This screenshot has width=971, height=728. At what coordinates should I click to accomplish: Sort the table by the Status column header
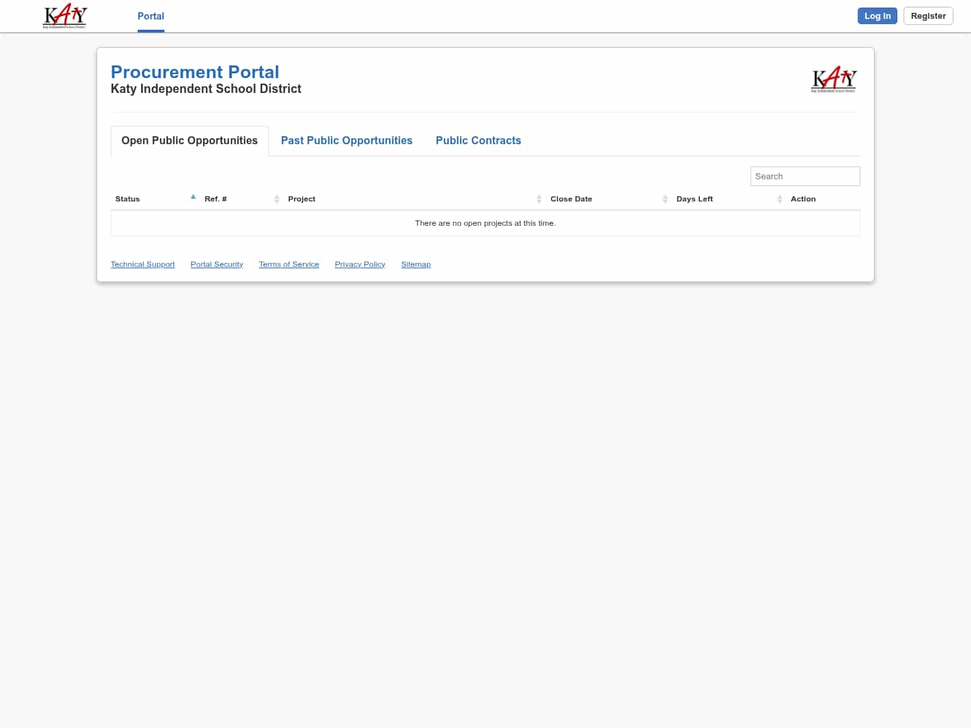point(127,199)
